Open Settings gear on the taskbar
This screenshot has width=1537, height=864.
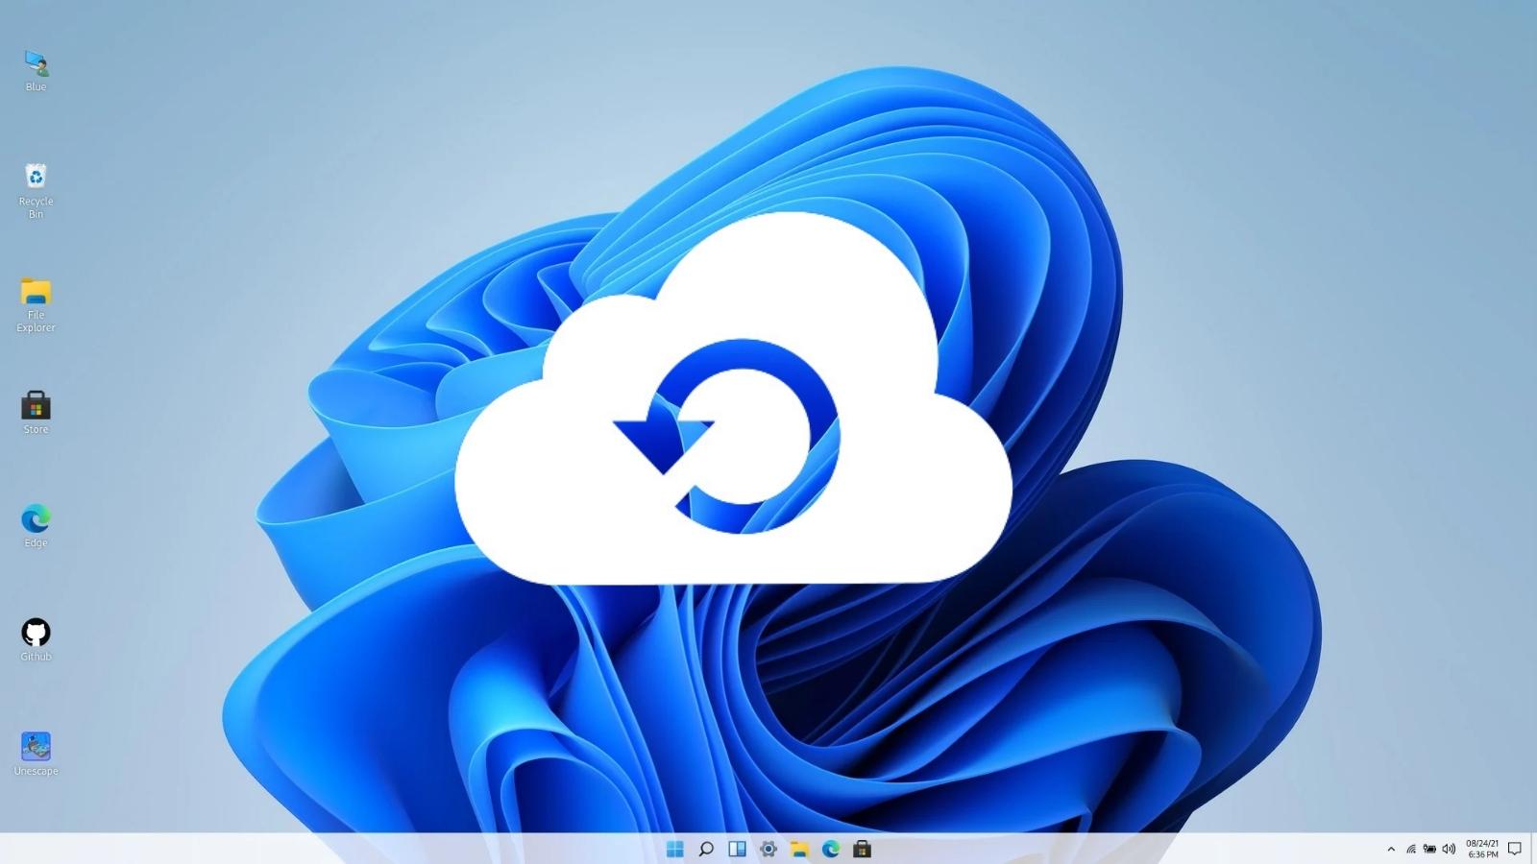[768, 849]
